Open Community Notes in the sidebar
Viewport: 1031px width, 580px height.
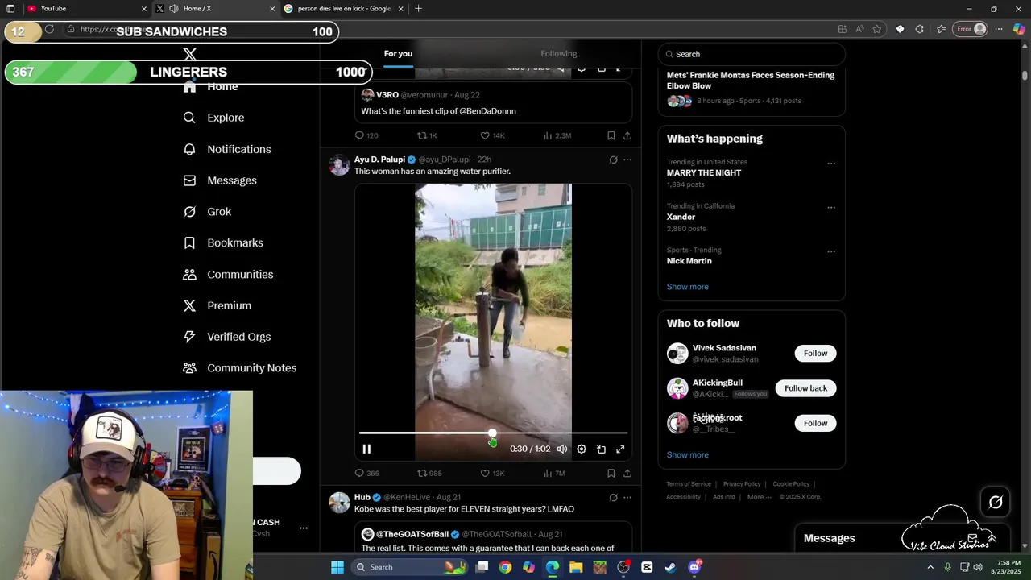point(240,368)
